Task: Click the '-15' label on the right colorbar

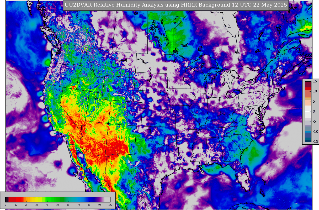Action: 315,141
